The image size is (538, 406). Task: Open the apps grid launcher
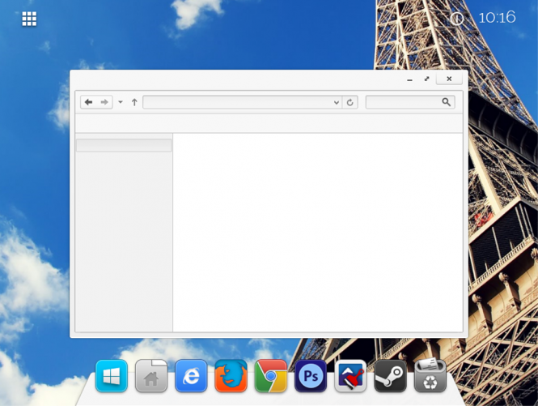(x=29, y=19)
